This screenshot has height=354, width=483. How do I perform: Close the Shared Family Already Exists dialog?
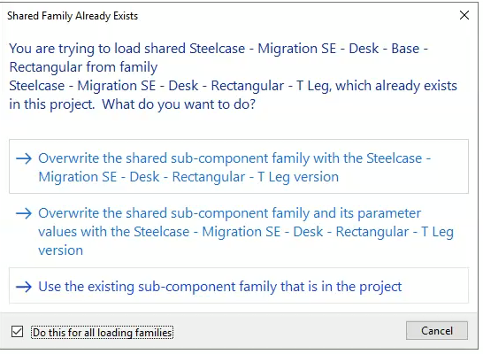464,15
